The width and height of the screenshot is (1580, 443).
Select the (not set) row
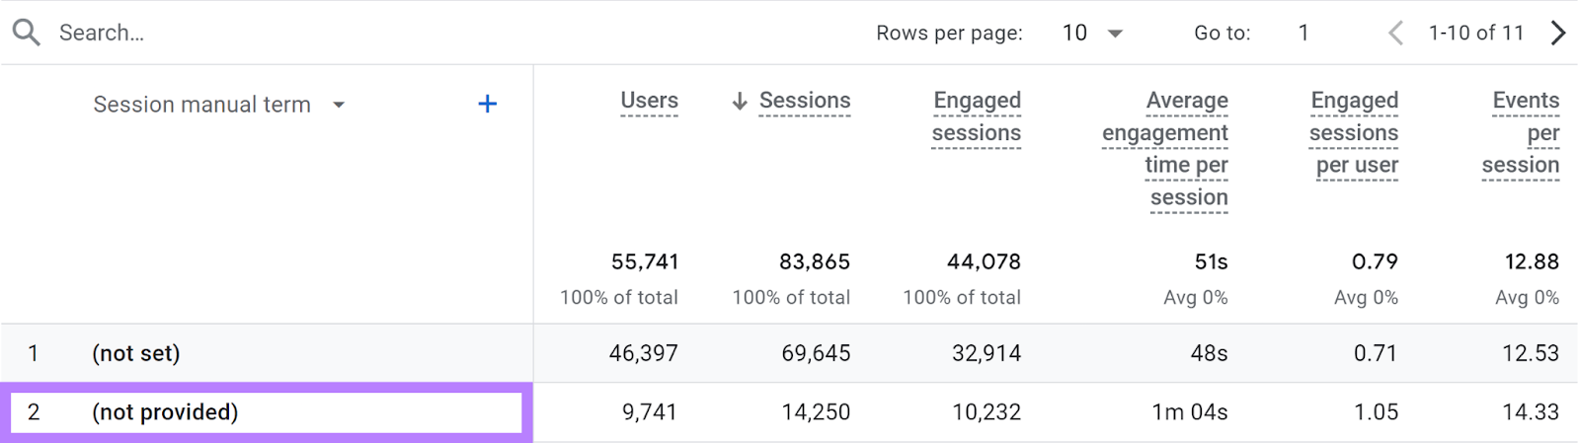click(136, 353)
